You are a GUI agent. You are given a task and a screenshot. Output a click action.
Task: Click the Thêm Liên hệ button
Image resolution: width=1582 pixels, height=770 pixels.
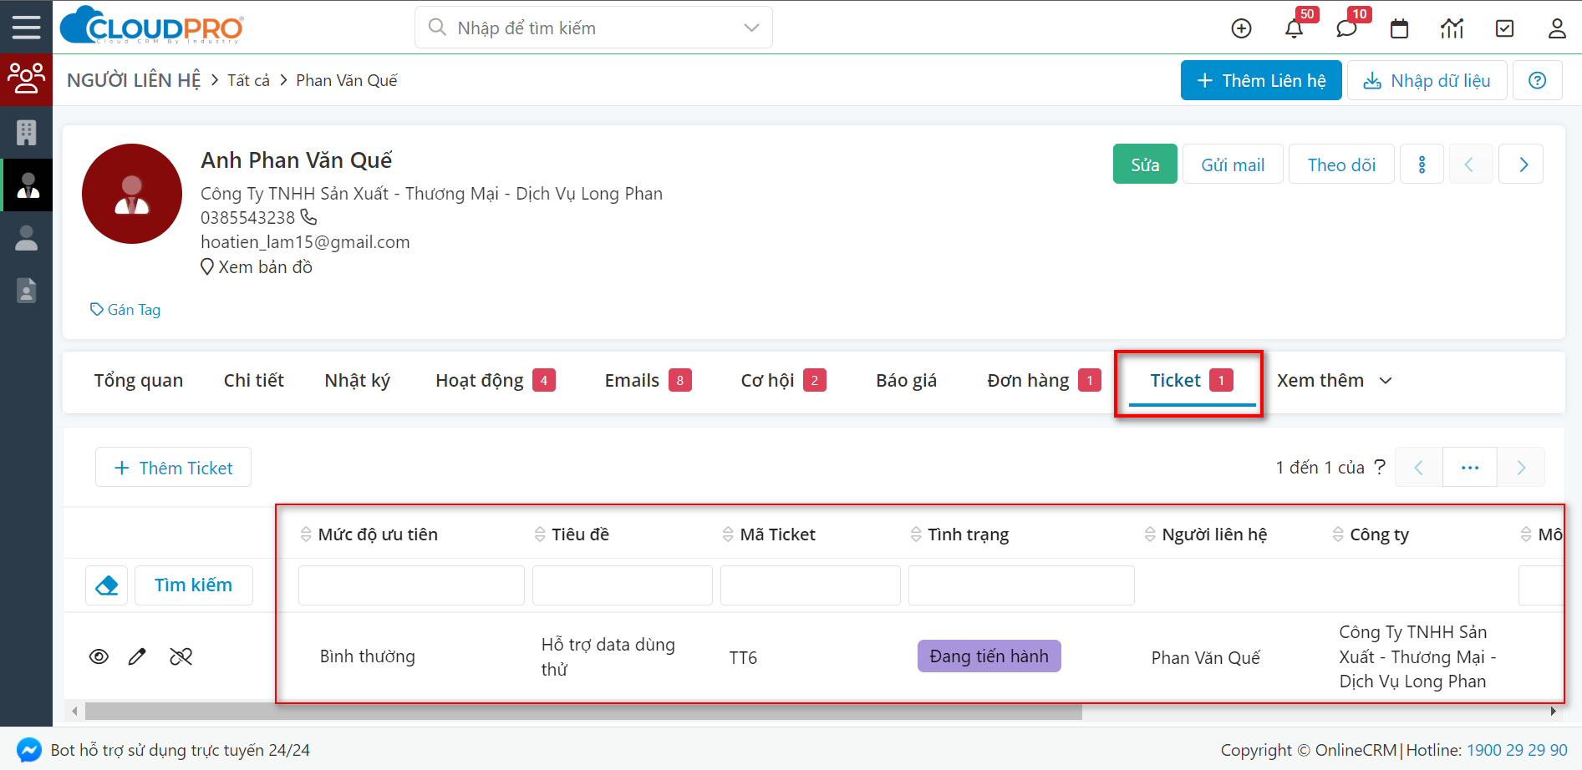[x=1261, y=80]
